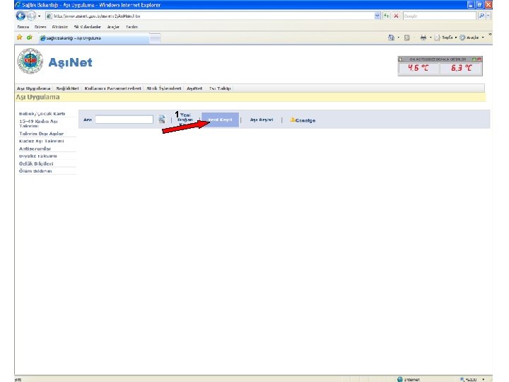
Task: Open Özlük Bilgileri sidebar link
Action: (36, 163)
